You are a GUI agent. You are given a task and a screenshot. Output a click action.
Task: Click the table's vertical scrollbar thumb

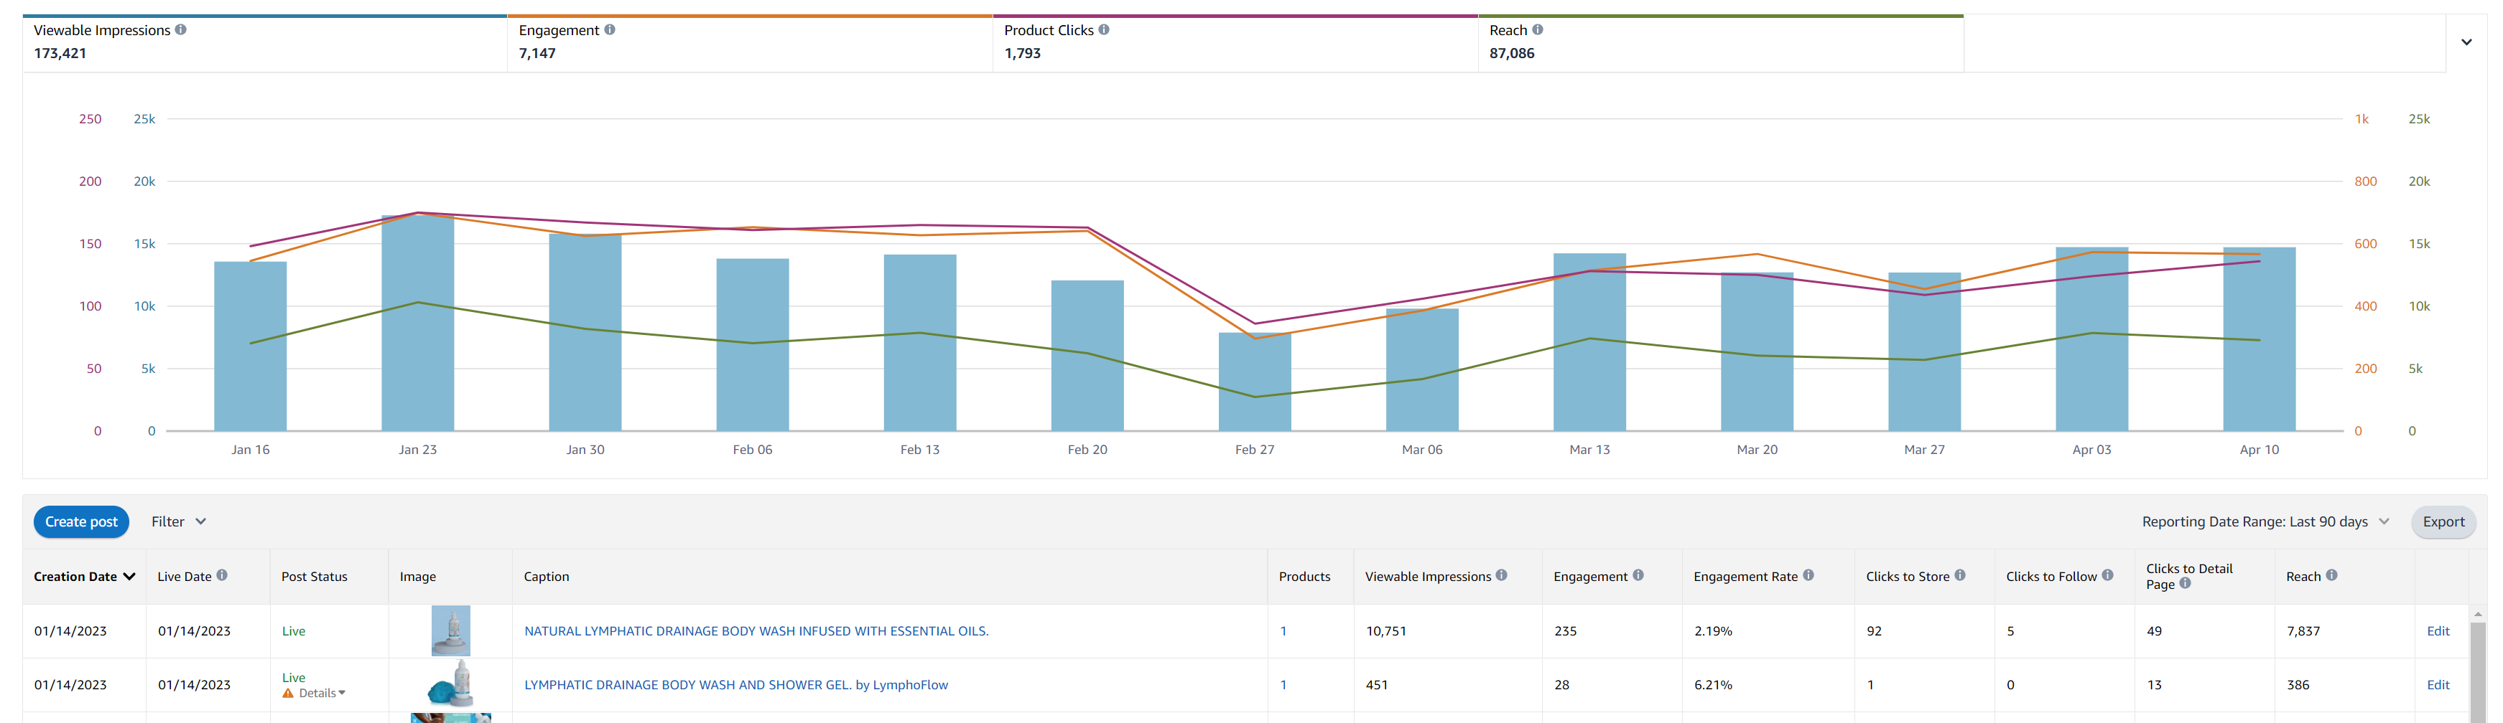2478,671
